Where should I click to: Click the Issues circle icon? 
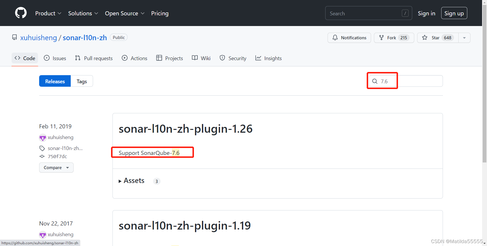47,58
